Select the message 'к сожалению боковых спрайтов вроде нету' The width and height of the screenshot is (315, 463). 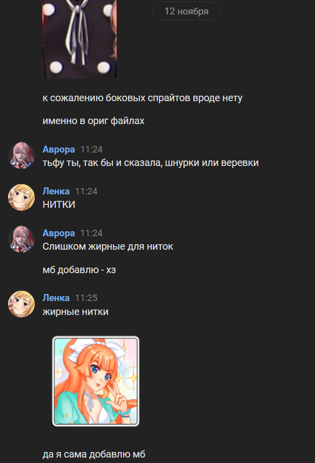coord(142,98)
